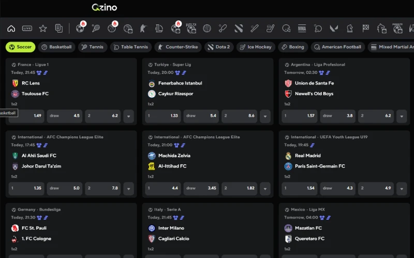This screenshot has height=258, width=414.
Task: Select draw 3.8 for Newell's Old Boys match
Action: (x=338, y=116)
